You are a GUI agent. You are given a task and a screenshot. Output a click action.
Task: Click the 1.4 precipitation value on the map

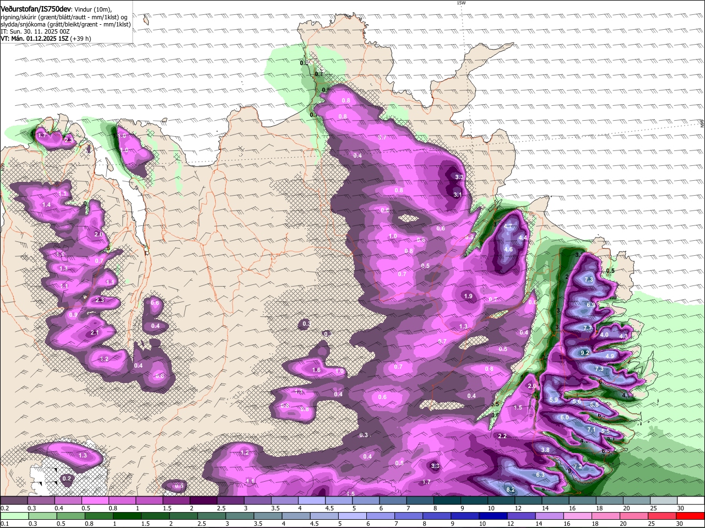click(x=46, y=205)
